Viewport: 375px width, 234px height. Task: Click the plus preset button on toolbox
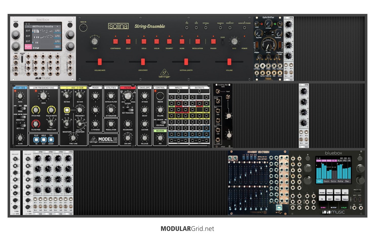point(57,26)
